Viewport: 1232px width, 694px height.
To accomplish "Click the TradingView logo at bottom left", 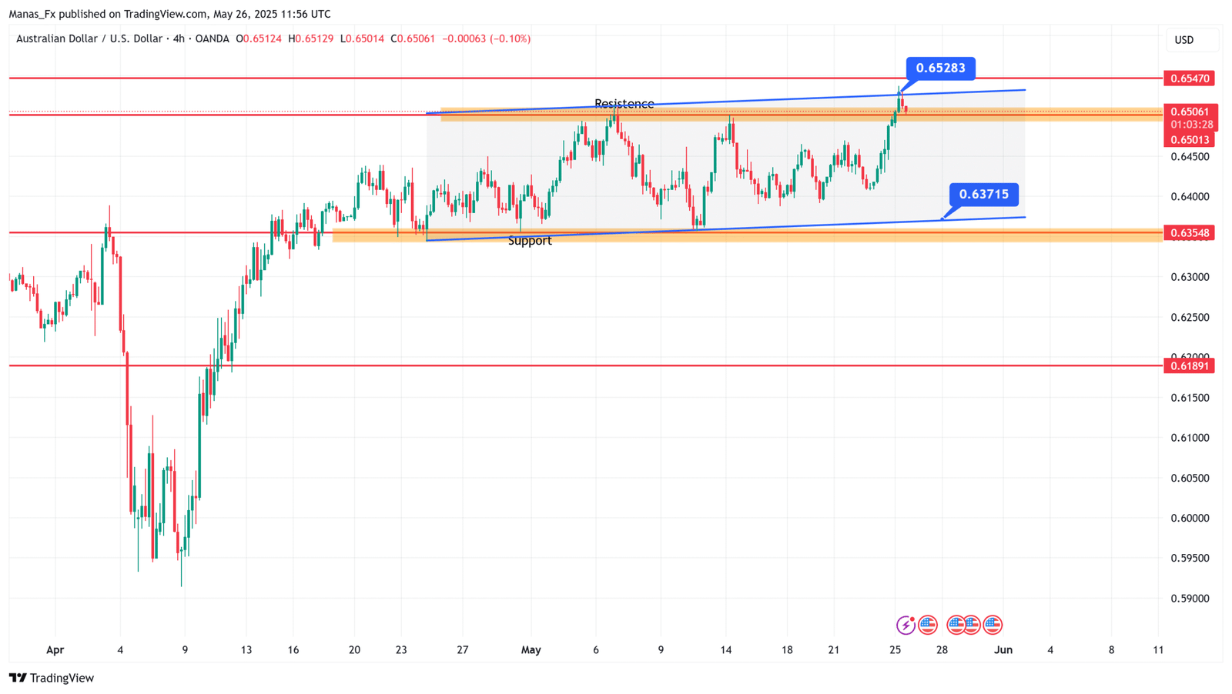I will click(x=52, y=678).
